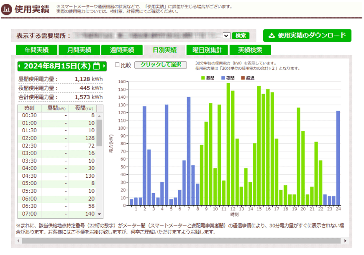Click the 使用実績 bar chart logo icon
Screen dimensions: 364x255
point(7,10)
